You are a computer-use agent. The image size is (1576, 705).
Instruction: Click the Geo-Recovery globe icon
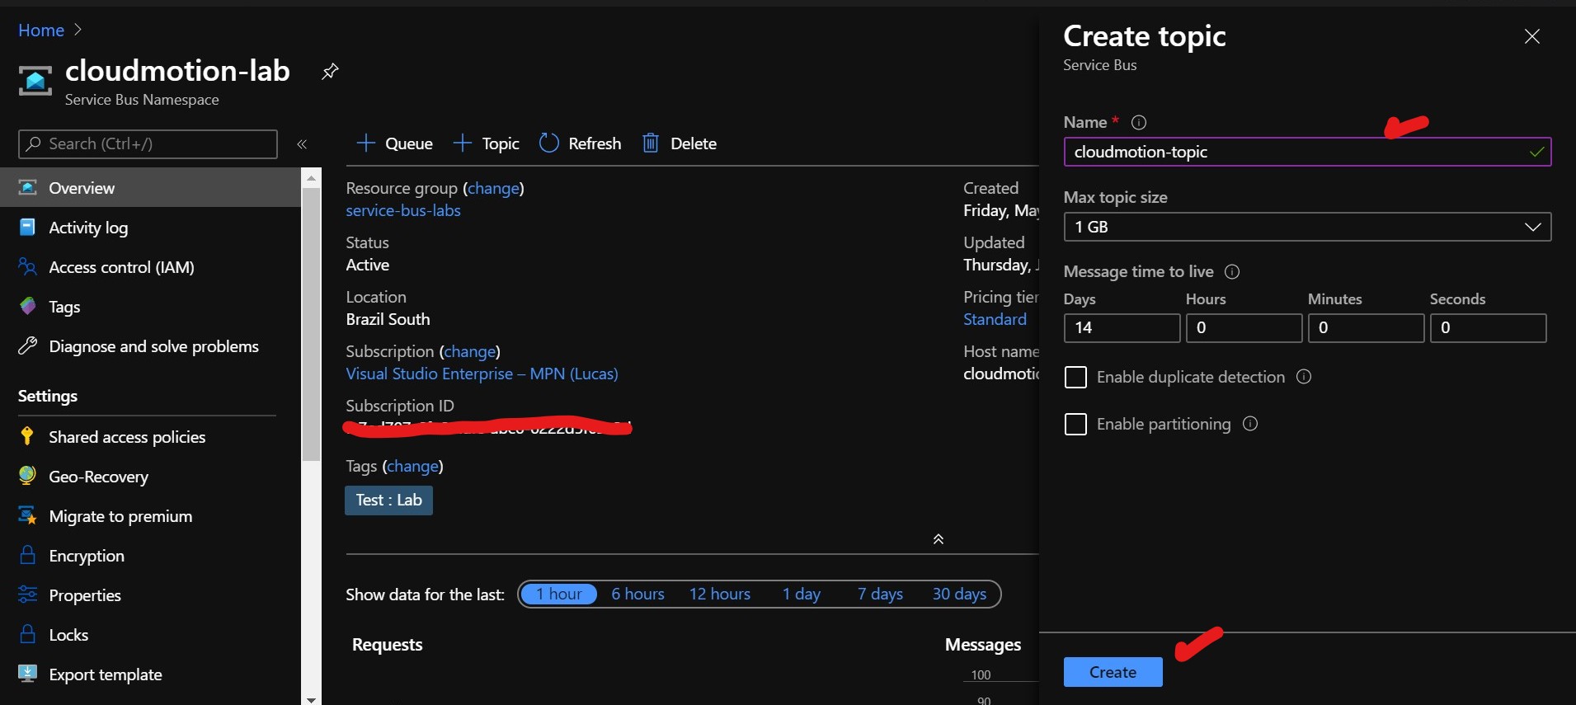click(27, 476)
